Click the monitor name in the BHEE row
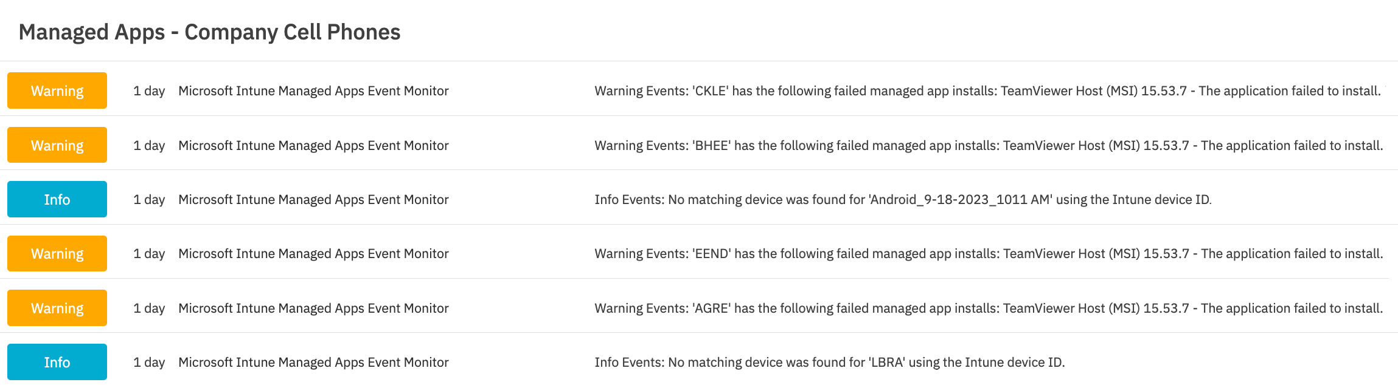 click(x=313, y=146)
